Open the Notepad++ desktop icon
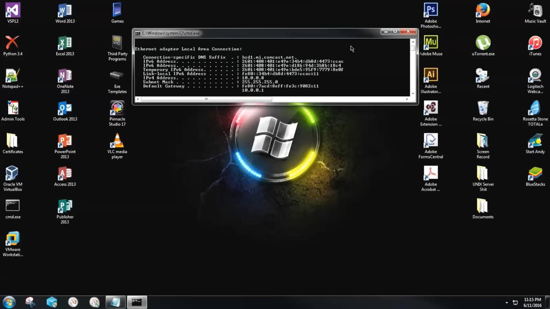This screenshot has width=550, height=309. (13, 78)
